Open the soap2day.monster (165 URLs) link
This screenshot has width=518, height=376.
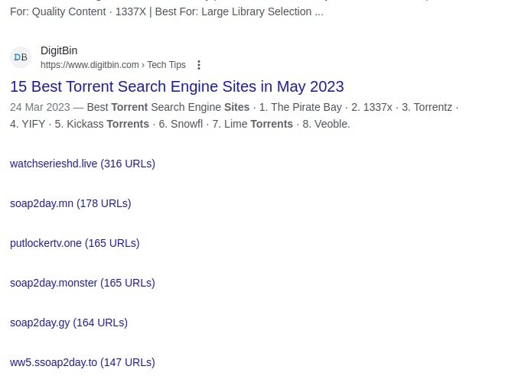(x=83, y=283)
